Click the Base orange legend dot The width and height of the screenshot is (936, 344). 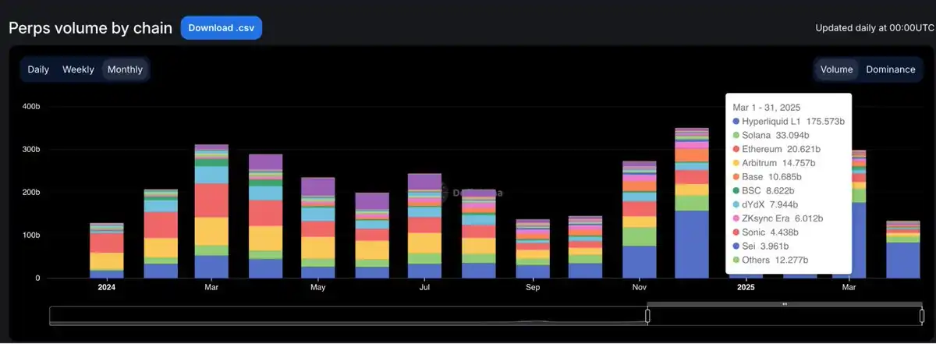(x=736, y=177)
